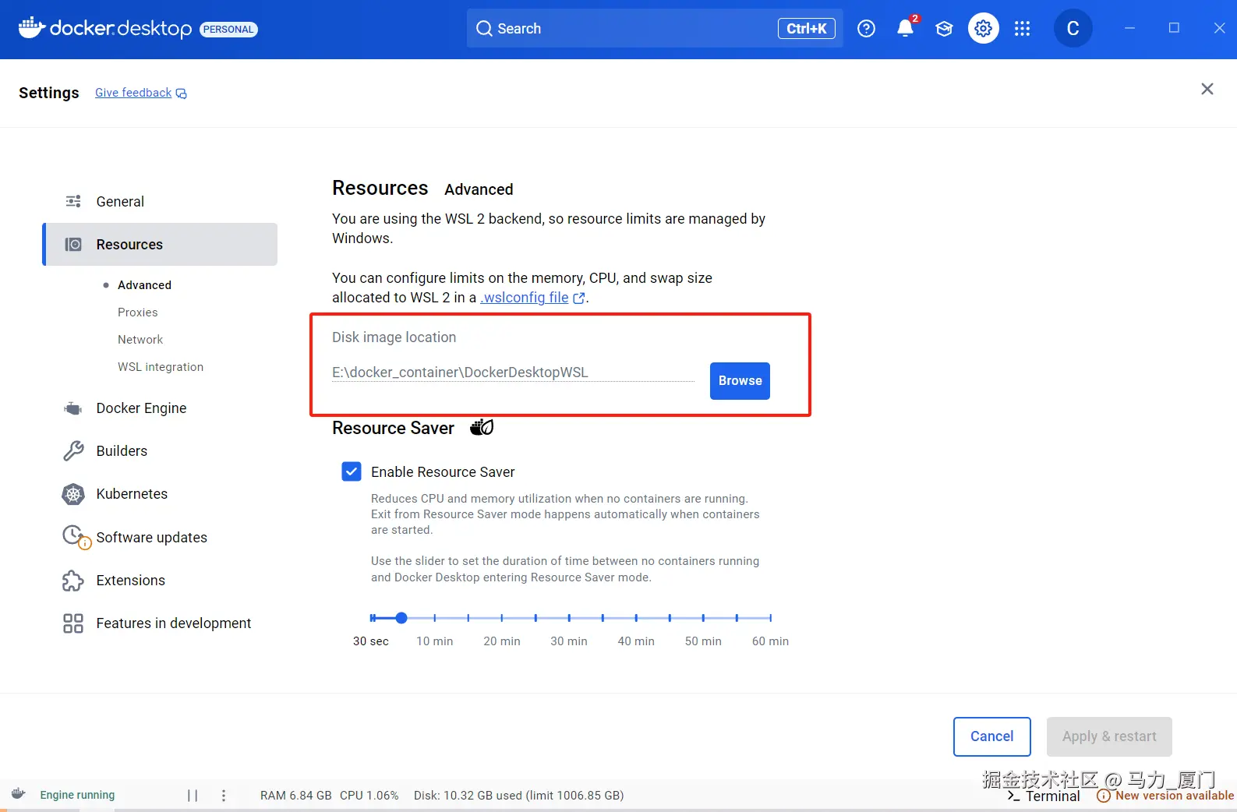This screenshot has width=1237, height=812.
Task: Click the new version info icon
Action: [x=1104, y=796]
